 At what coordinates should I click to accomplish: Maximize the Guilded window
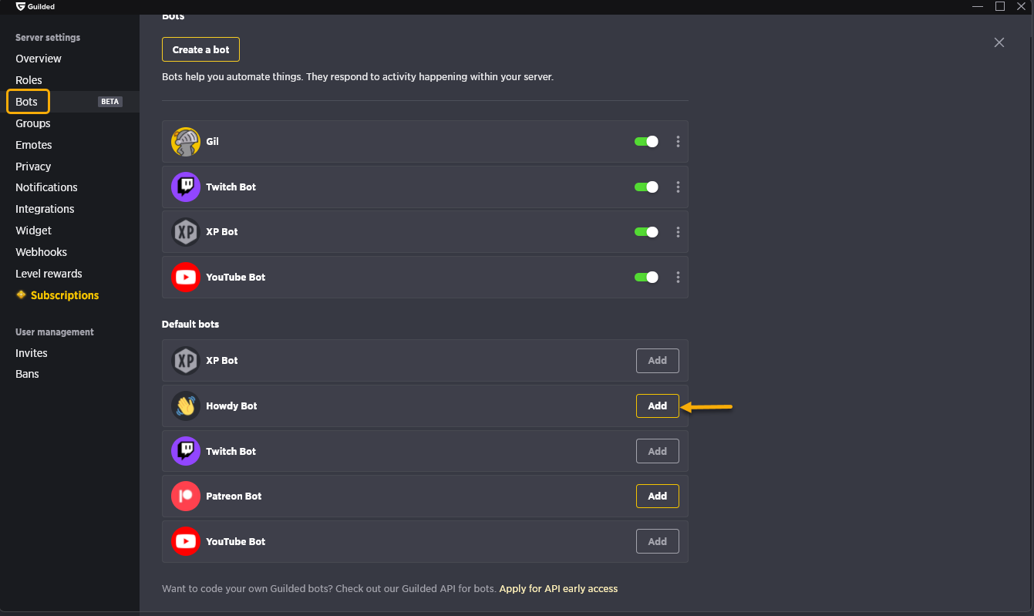[1000, 6]
